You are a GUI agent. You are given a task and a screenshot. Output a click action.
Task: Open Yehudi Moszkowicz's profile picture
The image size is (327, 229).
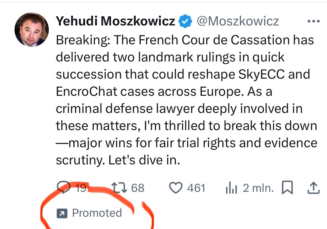pyautogui.click(x=32, y=30)
